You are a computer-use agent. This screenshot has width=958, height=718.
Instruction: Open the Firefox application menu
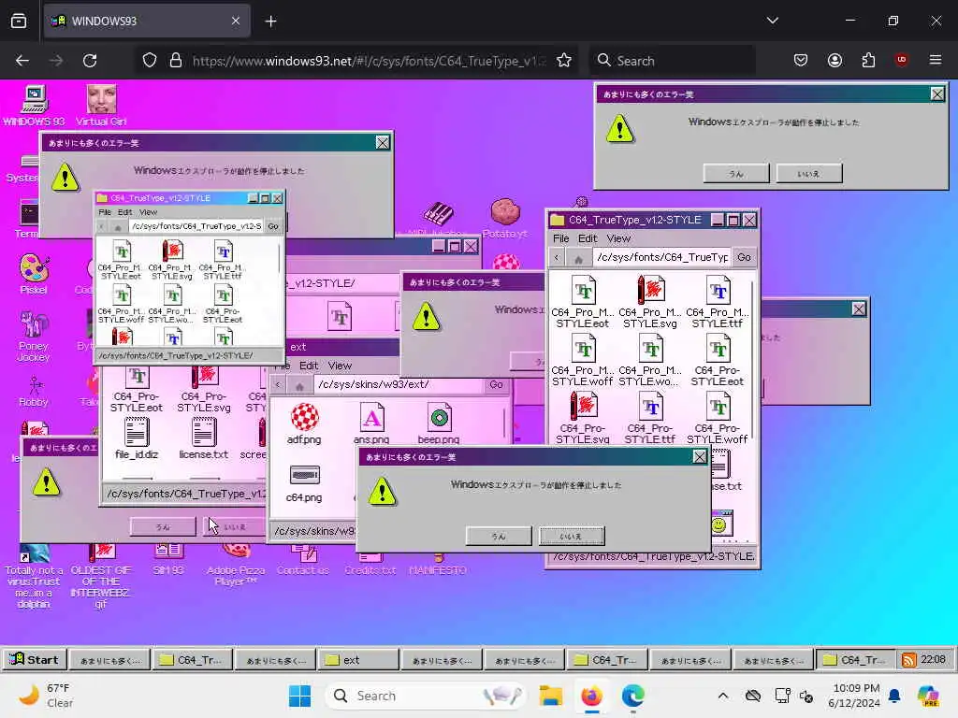(x=935, y=60)
